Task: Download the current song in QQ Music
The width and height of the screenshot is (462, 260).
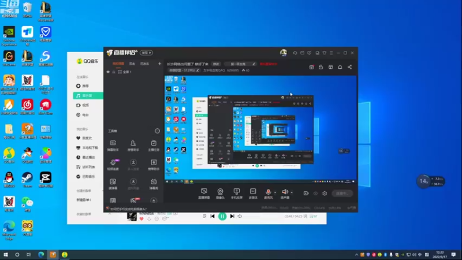Action: [149, 219]
